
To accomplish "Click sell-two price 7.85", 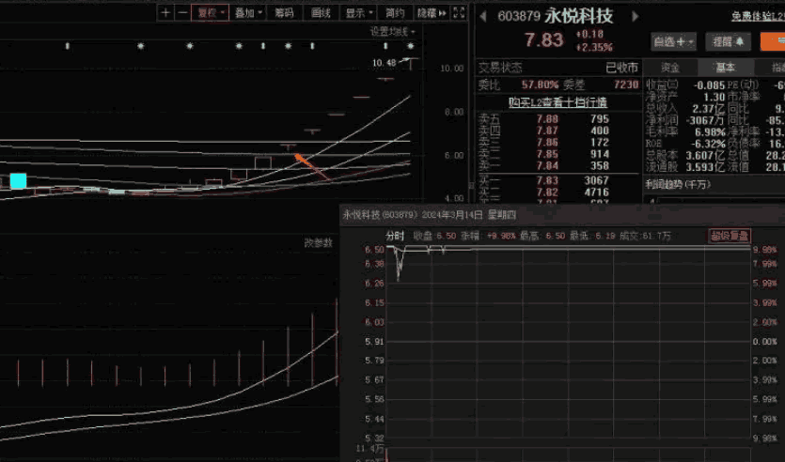I will (x=547, y=154).
